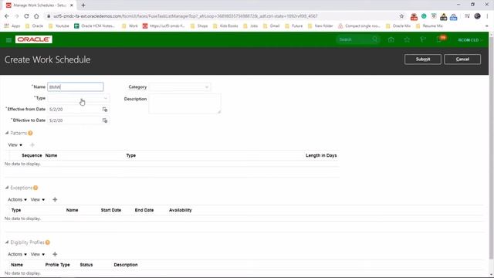Click the browser back arrow

(7, 16)
